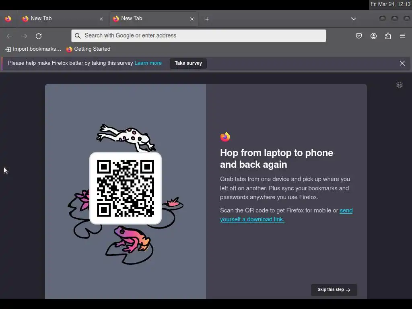Click the magnifier icon in address bar
Screen dimensions: 412x309
78,36
